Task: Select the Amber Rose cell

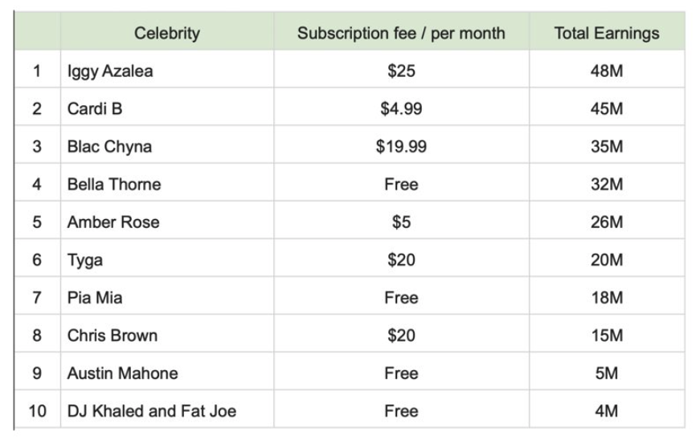Action: point(113,222)
